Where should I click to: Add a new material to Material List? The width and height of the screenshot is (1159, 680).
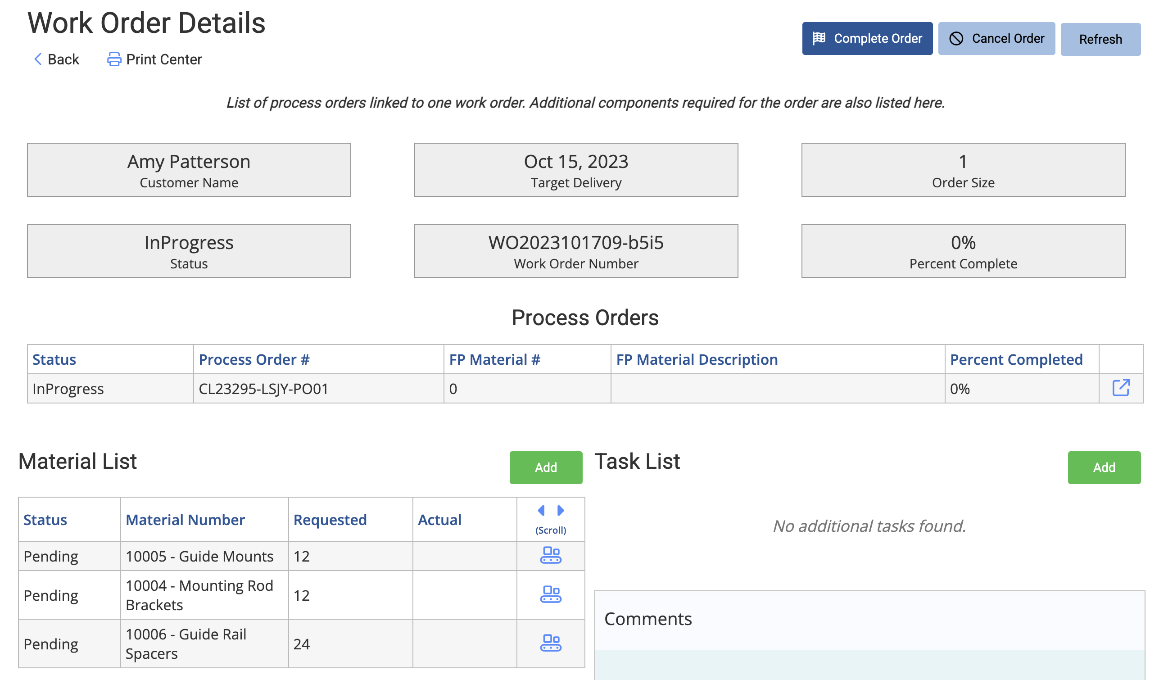tap(545, 467)
